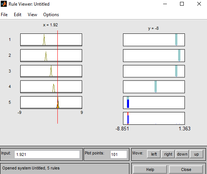Click rule 1 input membership plot

(51, 40)
